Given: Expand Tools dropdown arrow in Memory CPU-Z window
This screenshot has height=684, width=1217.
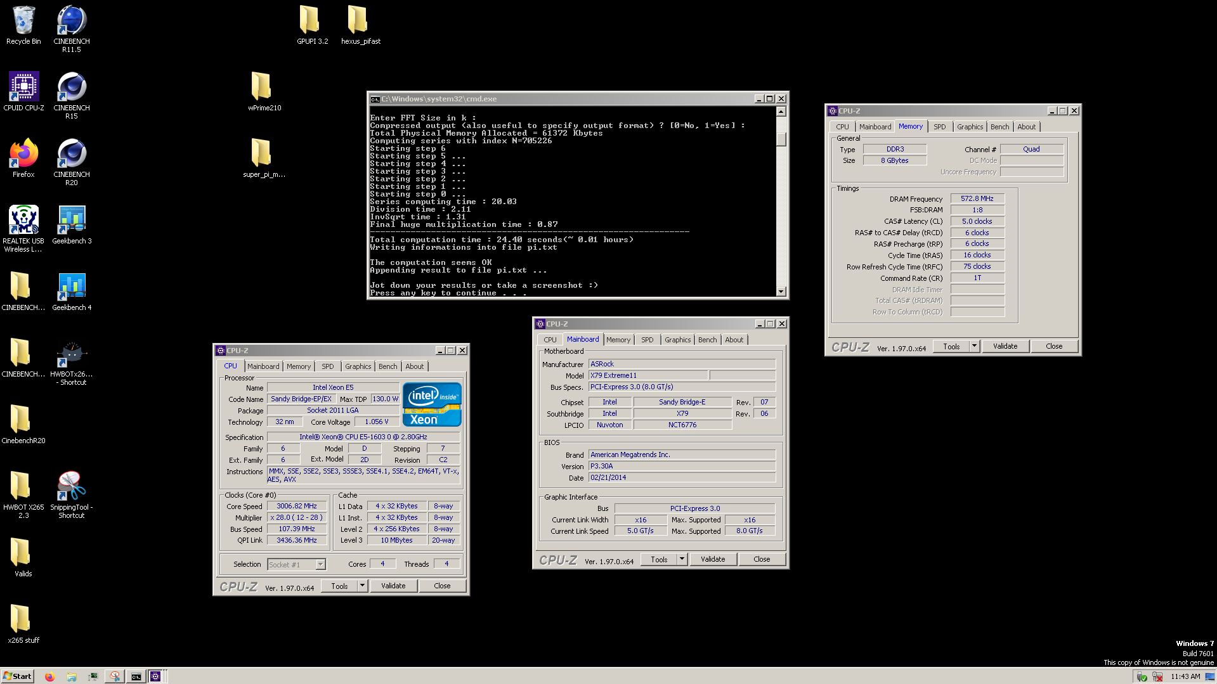Looking at the screenshot, I should pyautogui.click(x=974, y=346).
